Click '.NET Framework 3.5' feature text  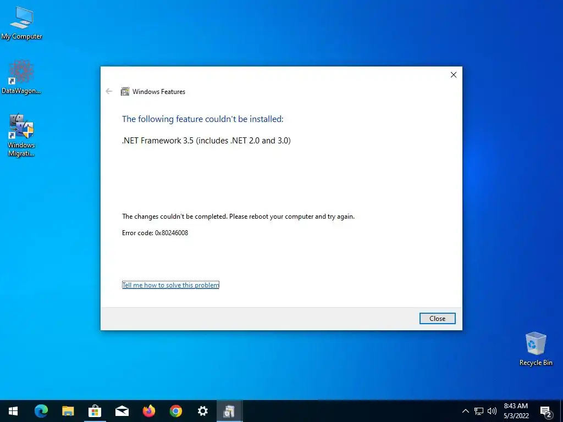(x=206, y=140)
